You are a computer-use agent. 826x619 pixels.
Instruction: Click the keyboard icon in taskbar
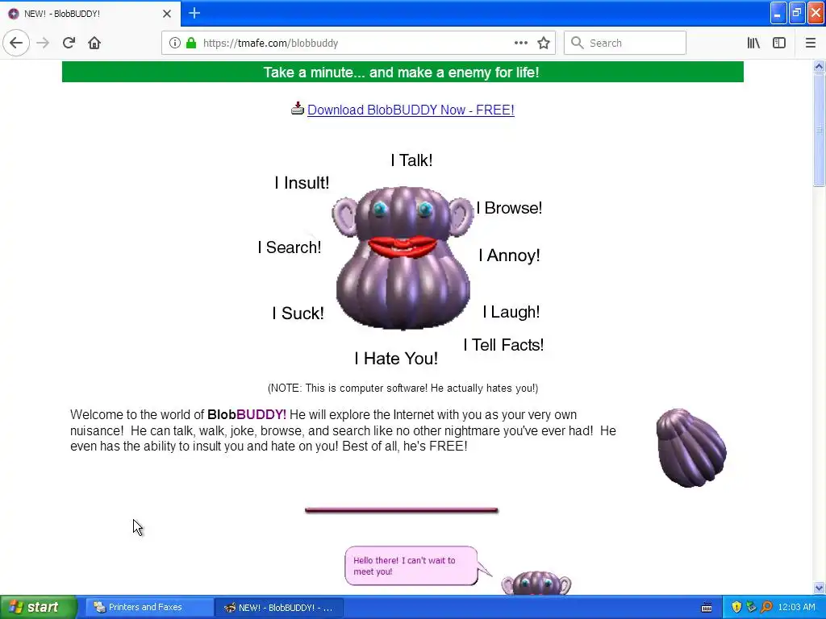coord(707,608)
